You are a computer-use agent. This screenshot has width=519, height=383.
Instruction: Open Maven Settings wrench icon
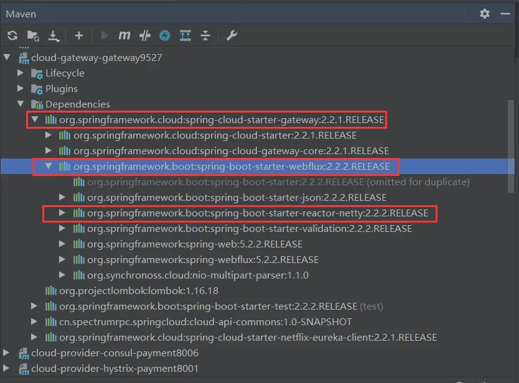coord(231,35)
